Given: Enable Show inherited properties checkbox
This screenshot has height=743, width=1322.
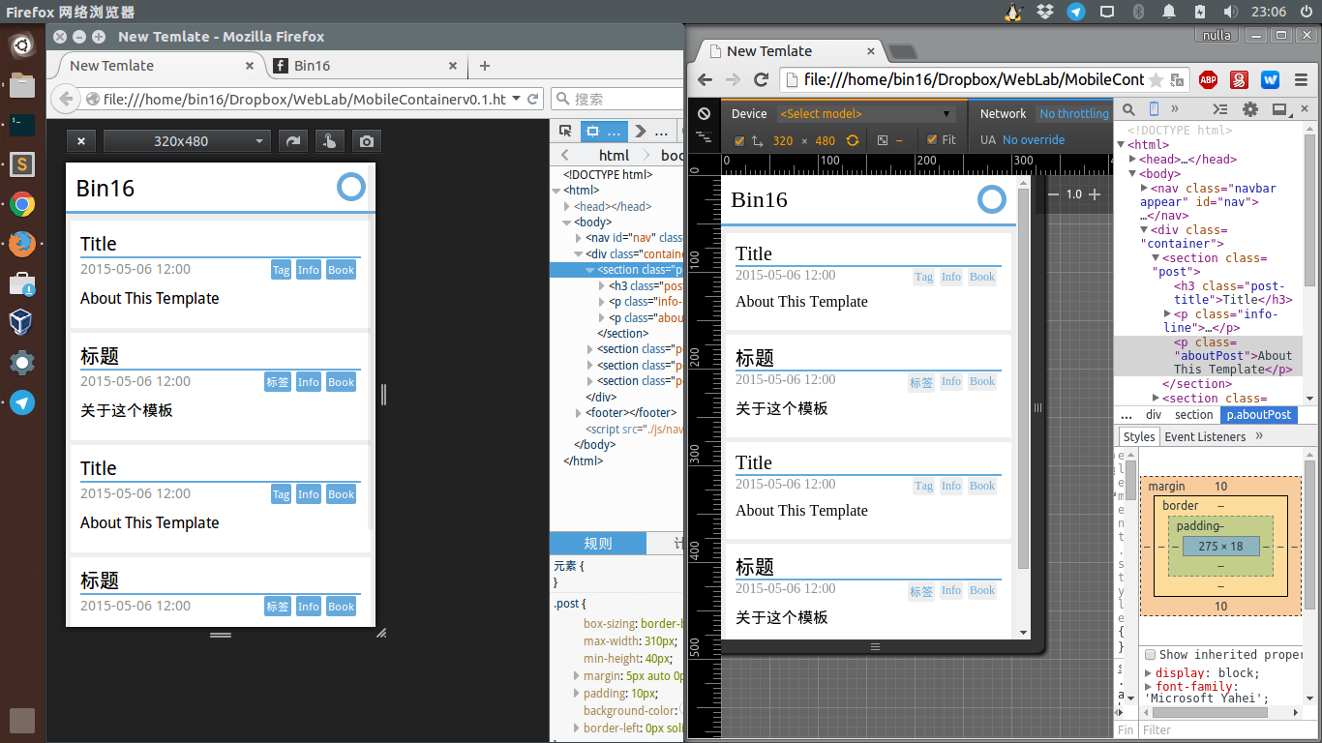Looking at the screenshot, I should (1150, 655).
